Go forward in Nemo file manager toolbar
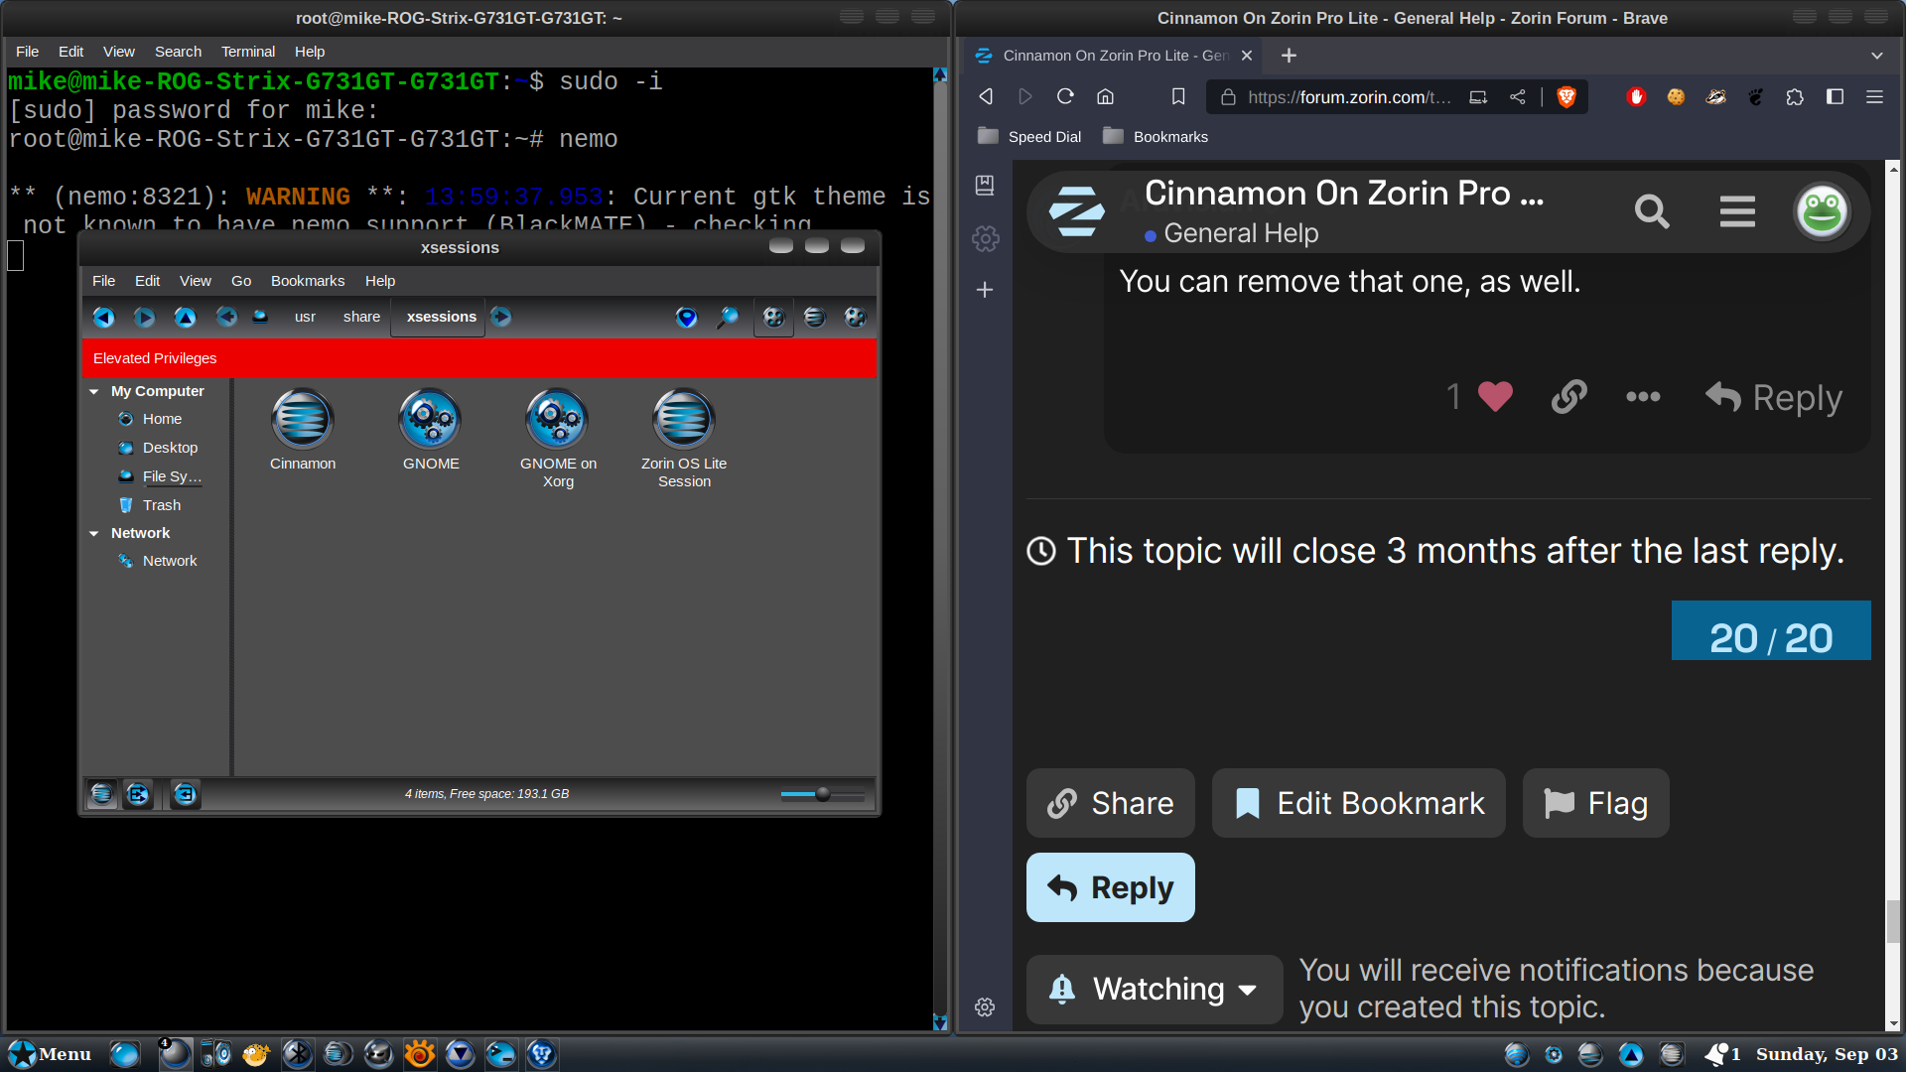1906x1072 pixels. point(144,317)
